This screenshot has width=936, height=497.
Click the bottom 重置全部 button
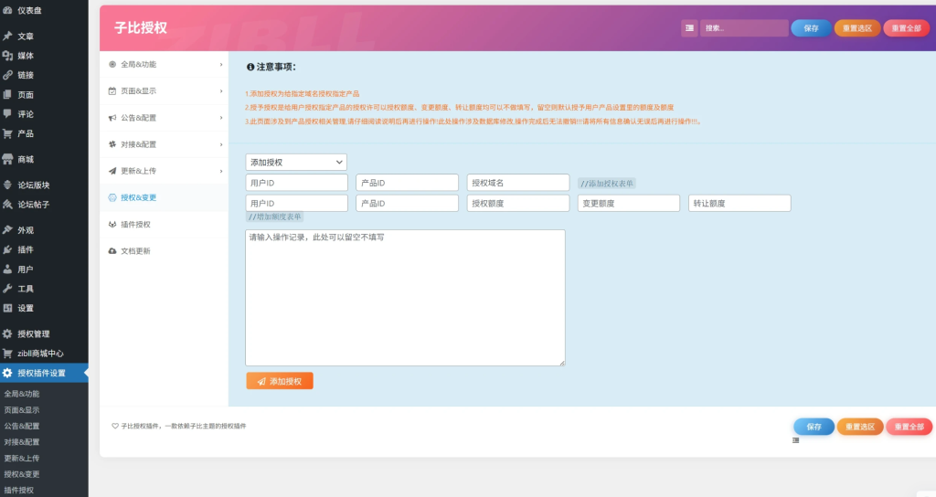coord(909,427)
